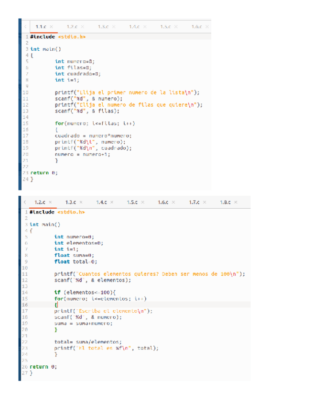Close tab 1.3.c in the upper editor
313x406 pixels.
coord(113,26)
